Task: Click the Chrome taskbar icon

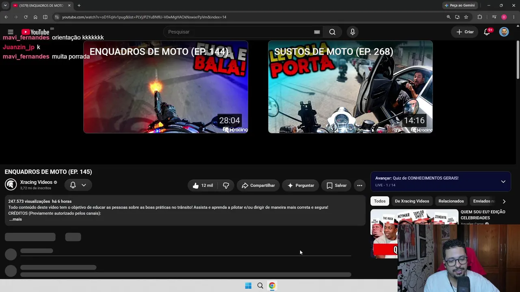Action: (272, 286)
